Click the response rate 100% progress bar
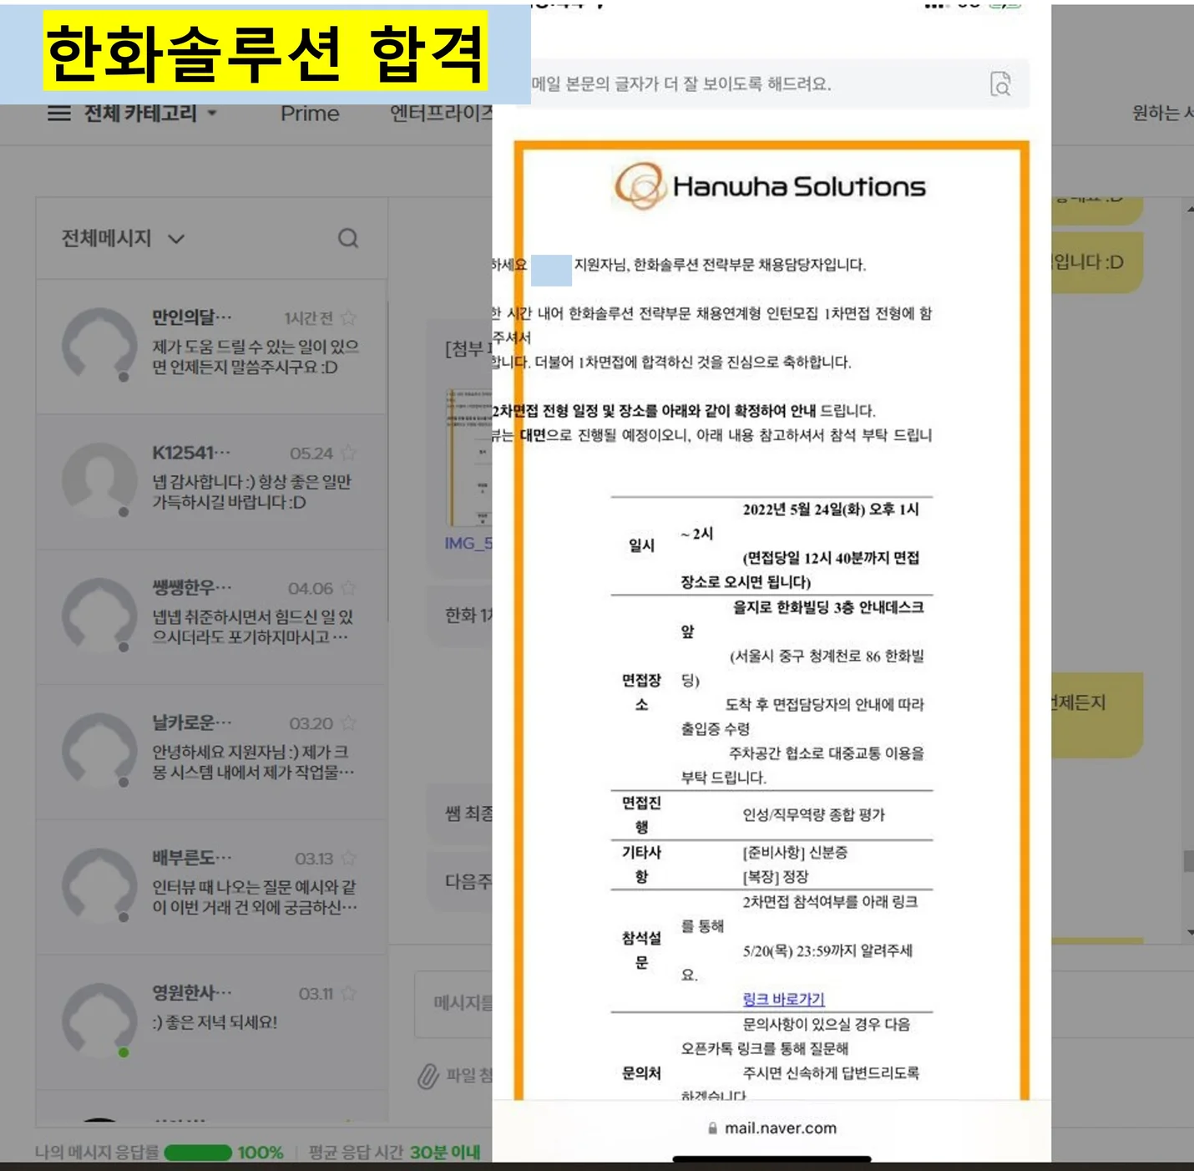 [x=198, y=1153]
